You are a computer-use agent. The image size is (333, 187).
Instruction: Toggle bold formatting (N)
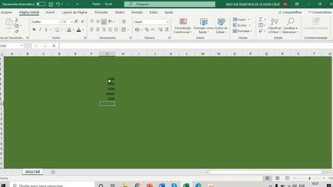click(34, 30)
